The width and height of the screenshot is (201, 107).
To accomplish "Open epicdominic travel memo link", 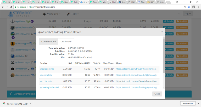I will click(x=136, y=69).
